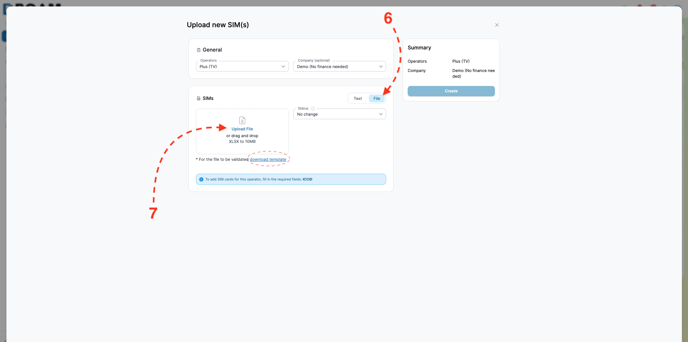
Task: Click the upload file document icon
Action: (x=242, y=120)
